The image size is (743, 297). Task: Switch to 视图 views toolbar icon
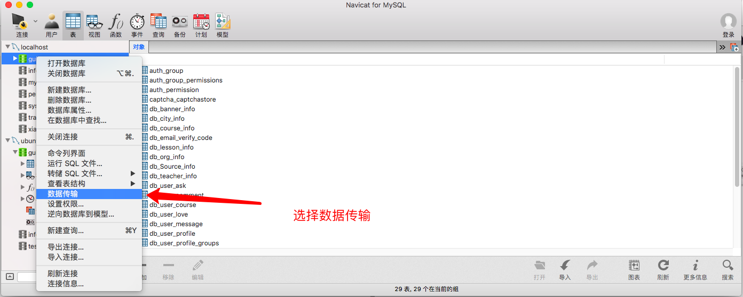pos(94,25)
